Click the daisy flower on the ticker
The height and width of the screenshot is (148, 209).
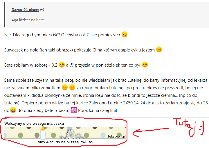tap(71, 134)
